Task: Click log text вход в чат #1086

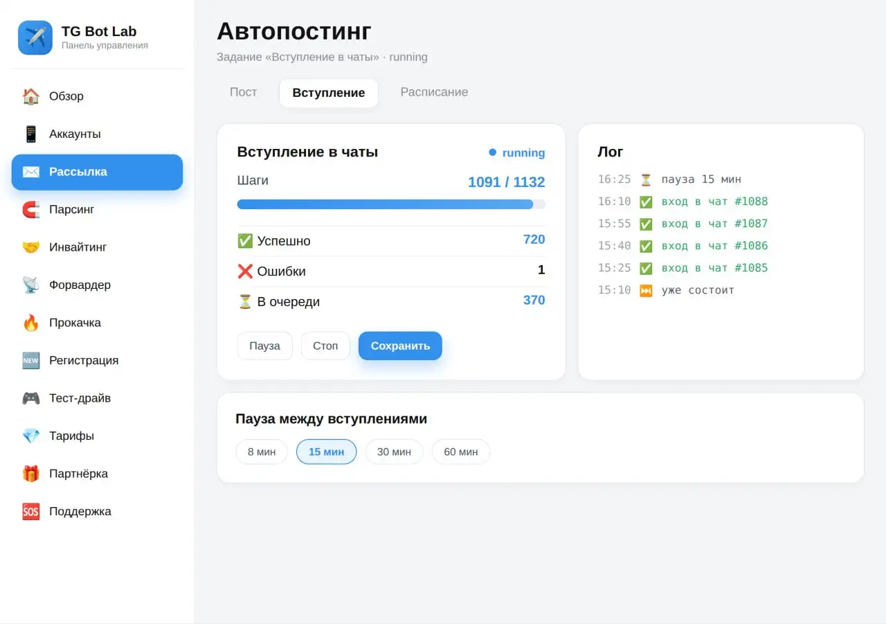Action: [715, 246]
